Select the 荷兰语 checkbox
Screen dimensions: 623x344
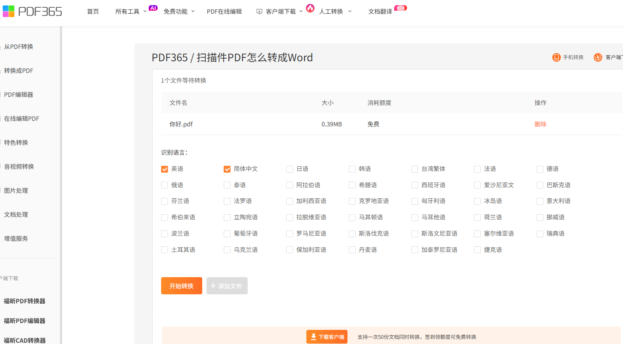click(x=477, y=218)
